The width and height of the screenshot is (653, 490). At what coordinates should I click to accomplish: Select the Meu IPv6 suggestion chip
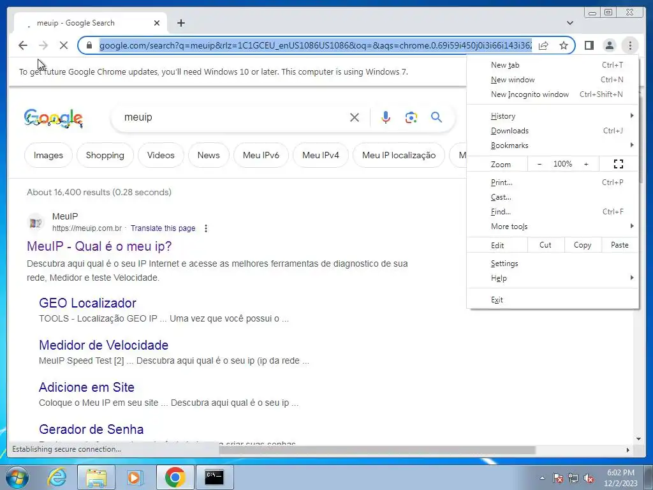coord(261,156)
